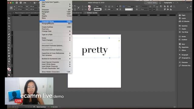This screenshot has height=109, width=194.
Task: Open Document Footnote Options...
Action: click(56, 46)
